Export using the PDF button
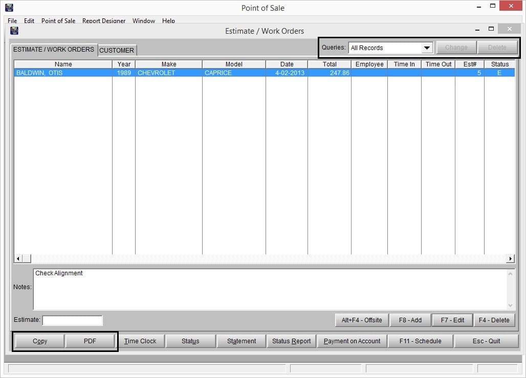The width and height of the screenshot is (526, 378). [90, 341]
